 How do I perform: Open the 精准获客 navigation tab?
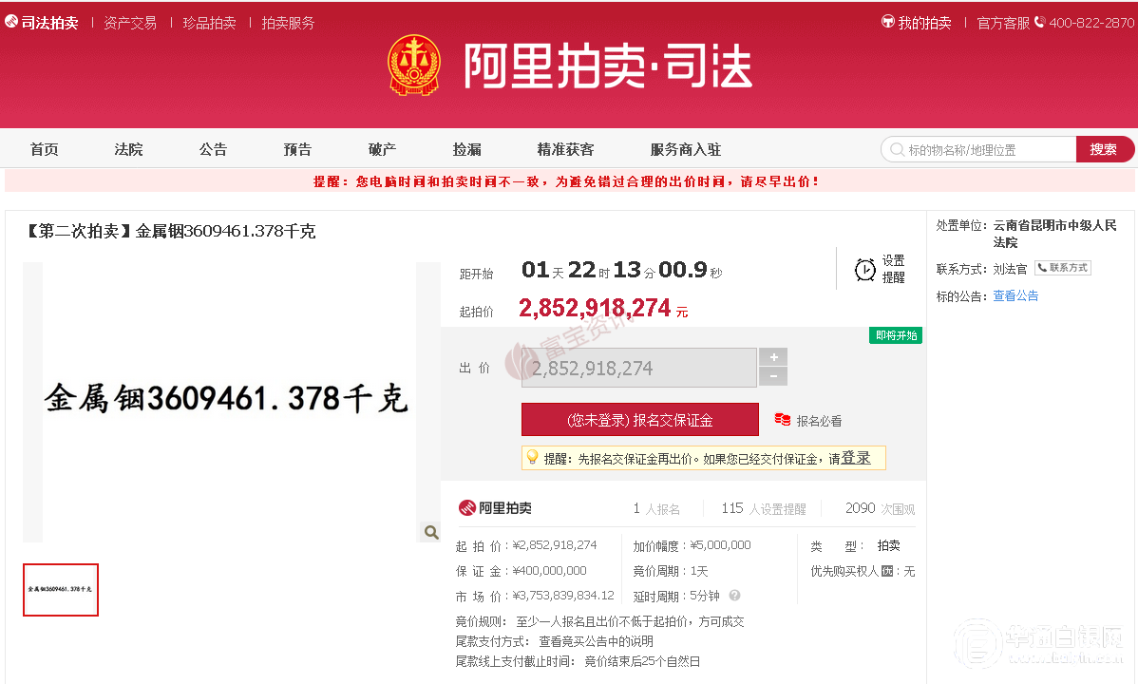coord(565,149)
